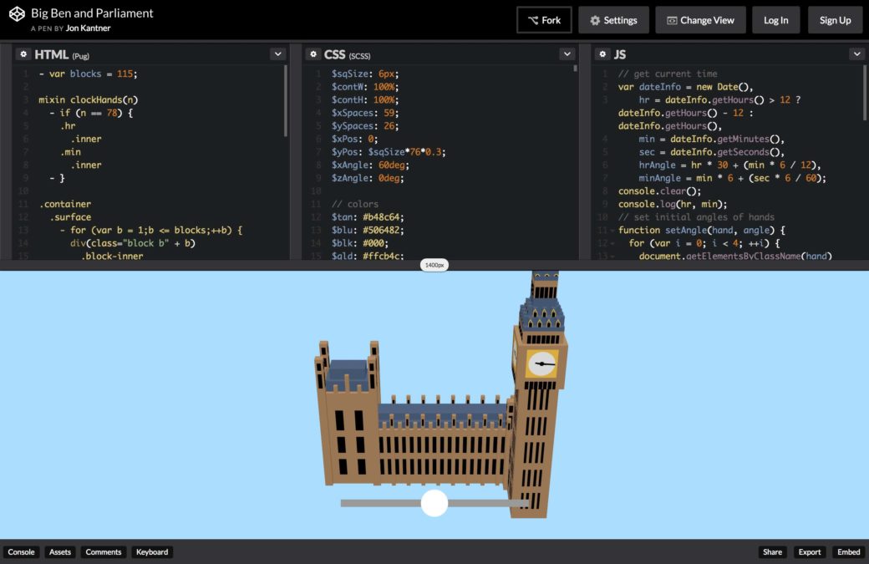Toggle the Comments panel
The image size is (869, 564).
pos(104,552)
